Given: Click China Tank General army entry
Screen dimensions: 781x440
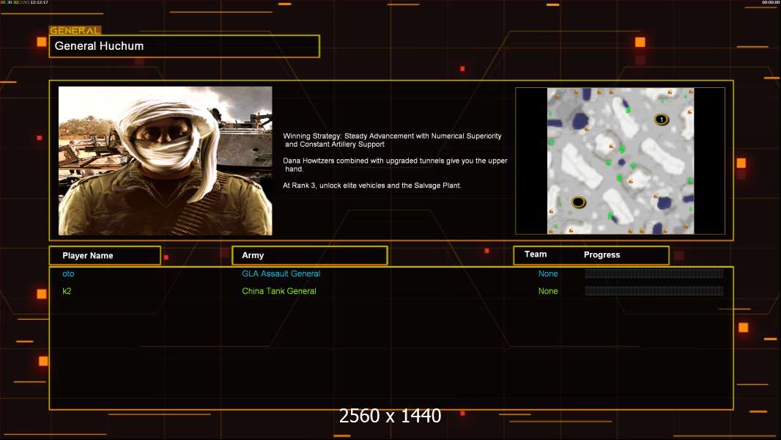Looking at the screenshot, I should (279, 291).
